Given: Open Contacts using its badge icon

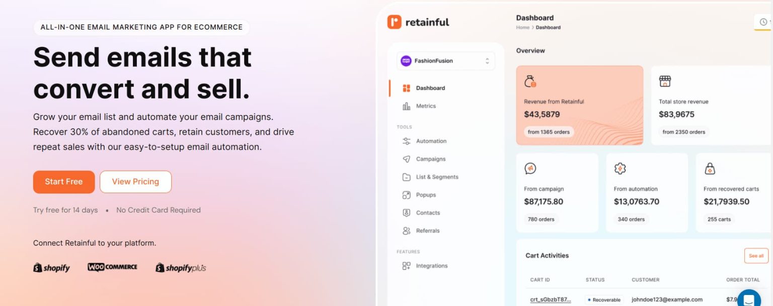Looking at the screenshot, I should (407, 213).
